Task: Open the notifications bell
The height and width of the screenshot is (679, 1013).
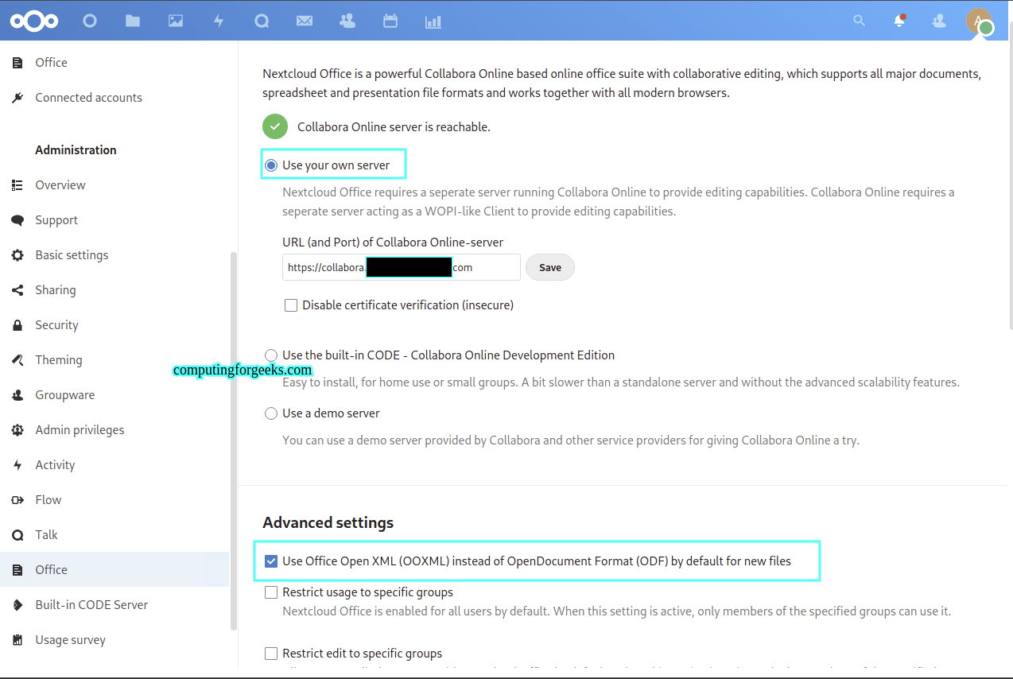Action: [x=899, y=21]
